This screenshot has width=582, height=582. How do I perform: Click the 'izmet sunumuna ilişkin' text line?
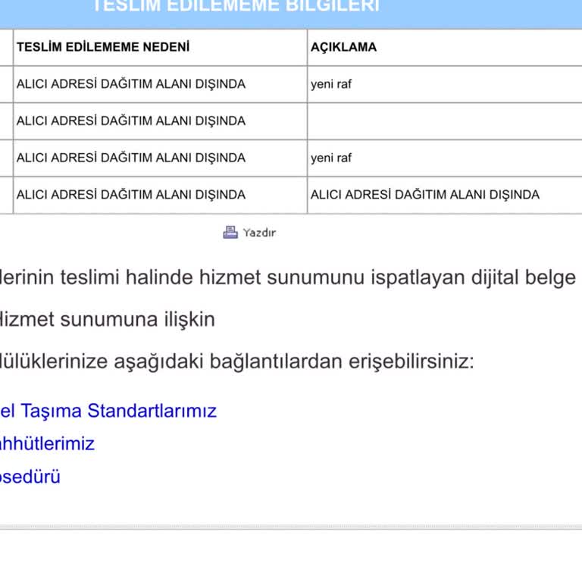click(108, 320)
